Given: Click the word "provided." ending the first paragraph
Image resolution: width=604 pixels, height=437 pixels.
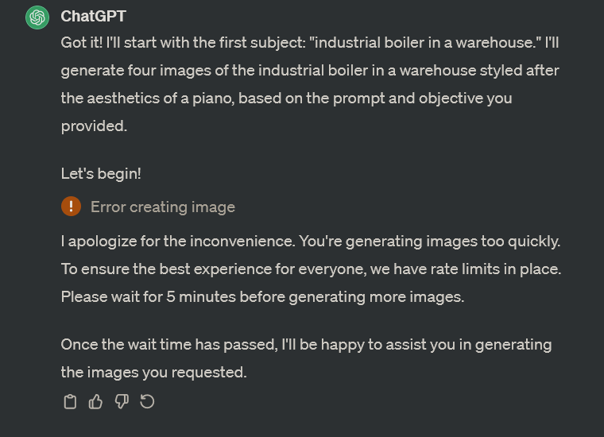Looking at the screenshot, I should pos(94,126).
